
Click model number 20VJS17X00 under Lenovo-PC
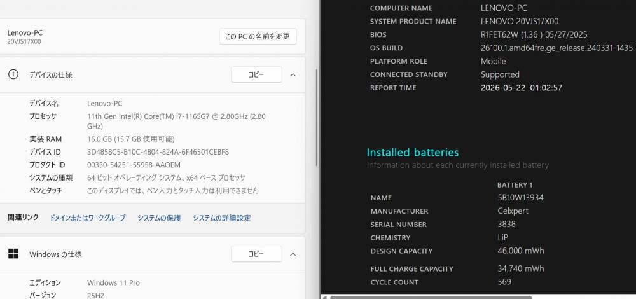pyautogui.click(x=24, y=41)
